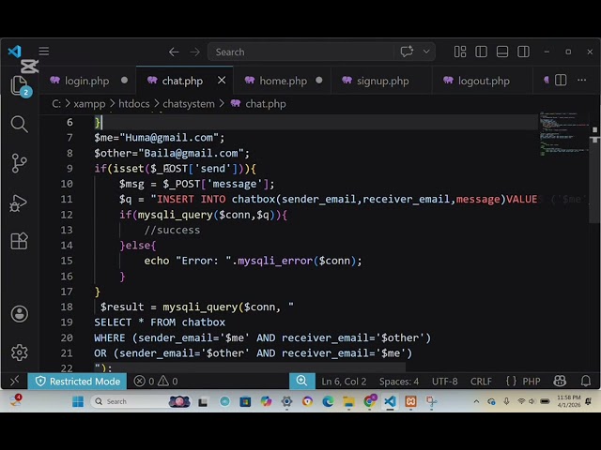Open the Snipping Tool taskbar icon
The height and width of the screenshot is (450, 601).
click(431, 402)
